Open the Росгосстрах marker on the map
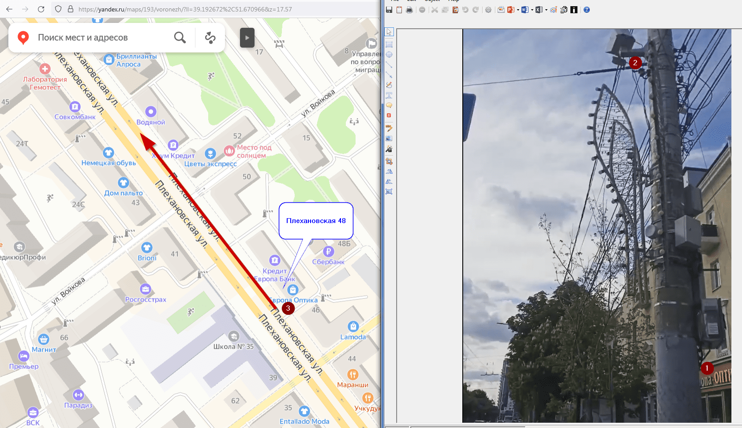The height and width of the screenshot is (428, 742). pos(146,289)
